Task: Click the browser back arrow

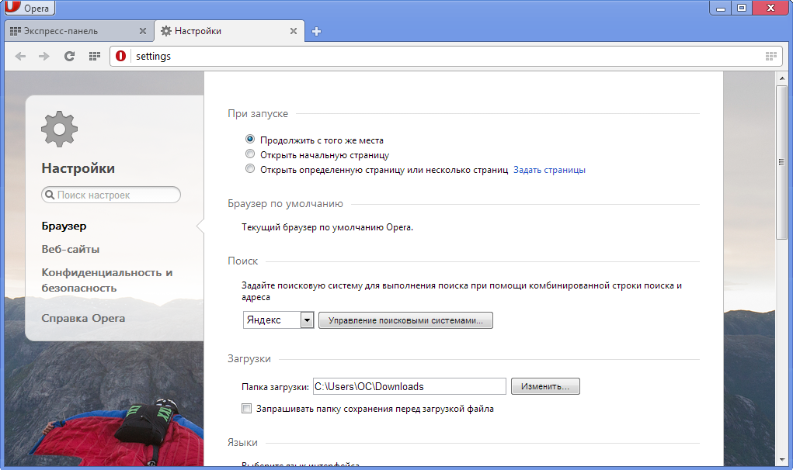Action: coord(21,56)
